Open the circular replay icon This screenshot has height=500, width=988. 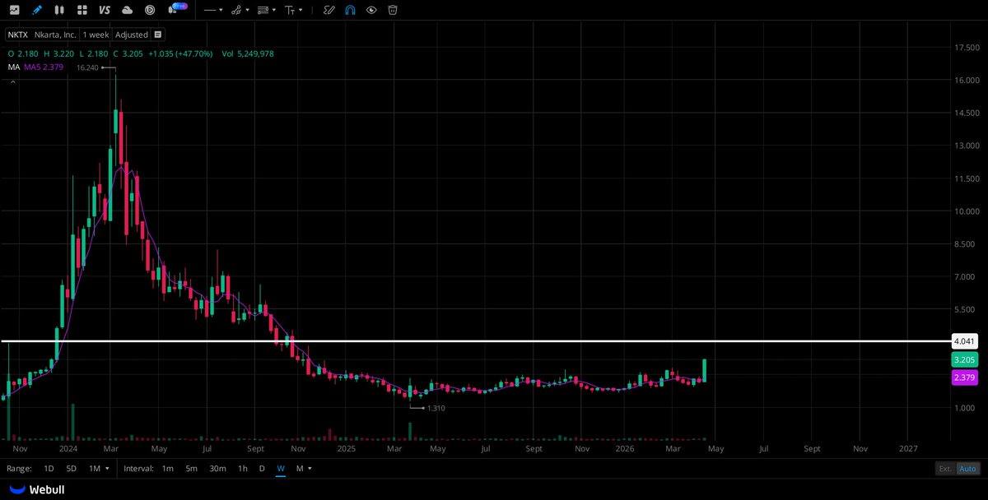[x=150, y=10]
